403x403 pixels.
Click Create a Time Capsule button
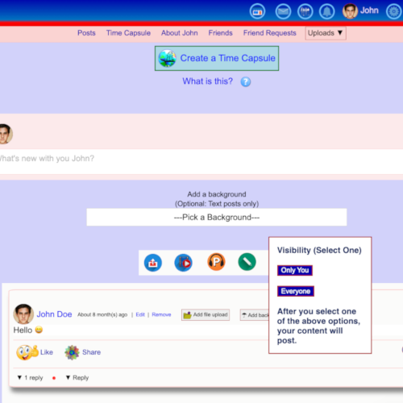click(x=217, y=58)
